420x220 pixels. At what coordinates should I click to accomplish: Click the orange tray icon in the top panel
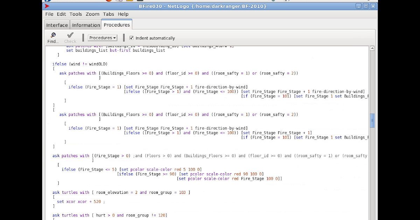[x=129, y=1]
